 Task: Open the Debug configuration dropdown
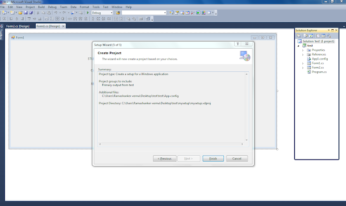[x=111, y=13]
